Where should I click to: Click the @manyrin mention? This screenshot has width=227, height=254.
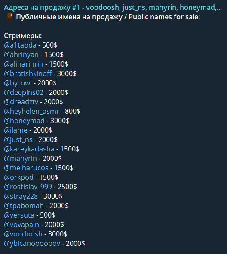20,159
